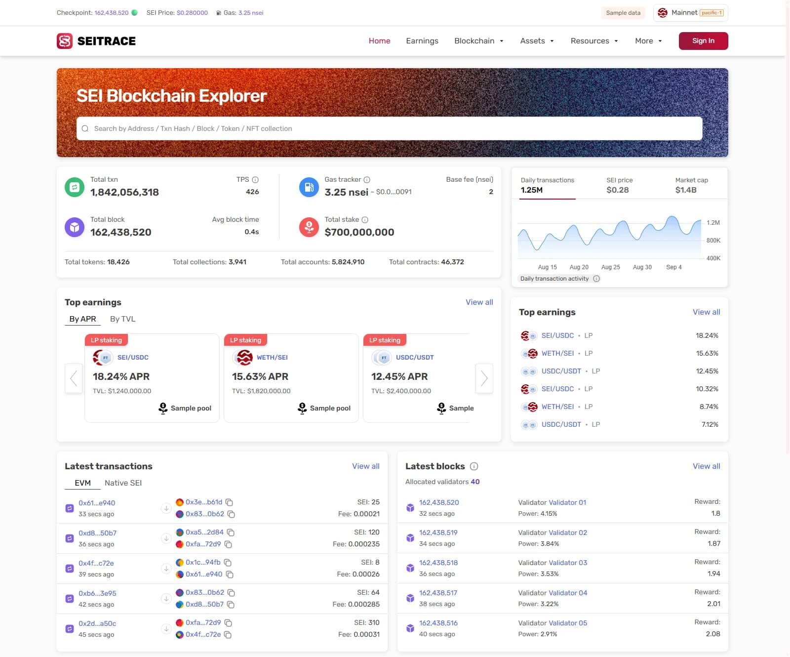The image size is (790, 657).
Task: Copy address 0x4f...c72e in fifth transaction
Action: coord(228,635)
